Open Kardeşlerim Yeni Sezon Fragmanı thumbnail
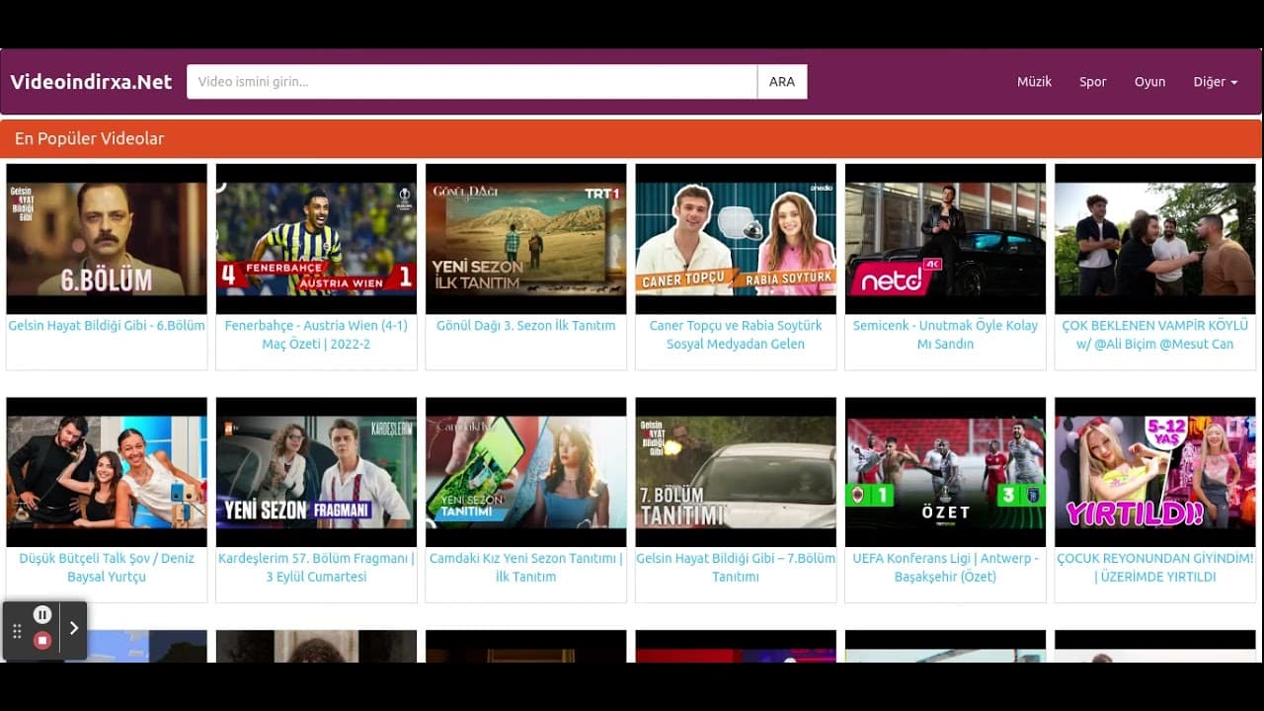Screen dimensions: 1264x711 click(x=316, y=472)
